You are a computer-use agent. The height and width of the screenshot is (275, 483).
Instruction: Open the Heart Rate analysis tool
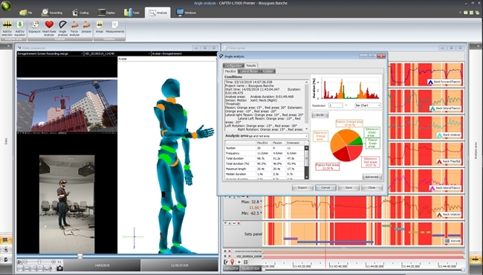click(49, 29)
